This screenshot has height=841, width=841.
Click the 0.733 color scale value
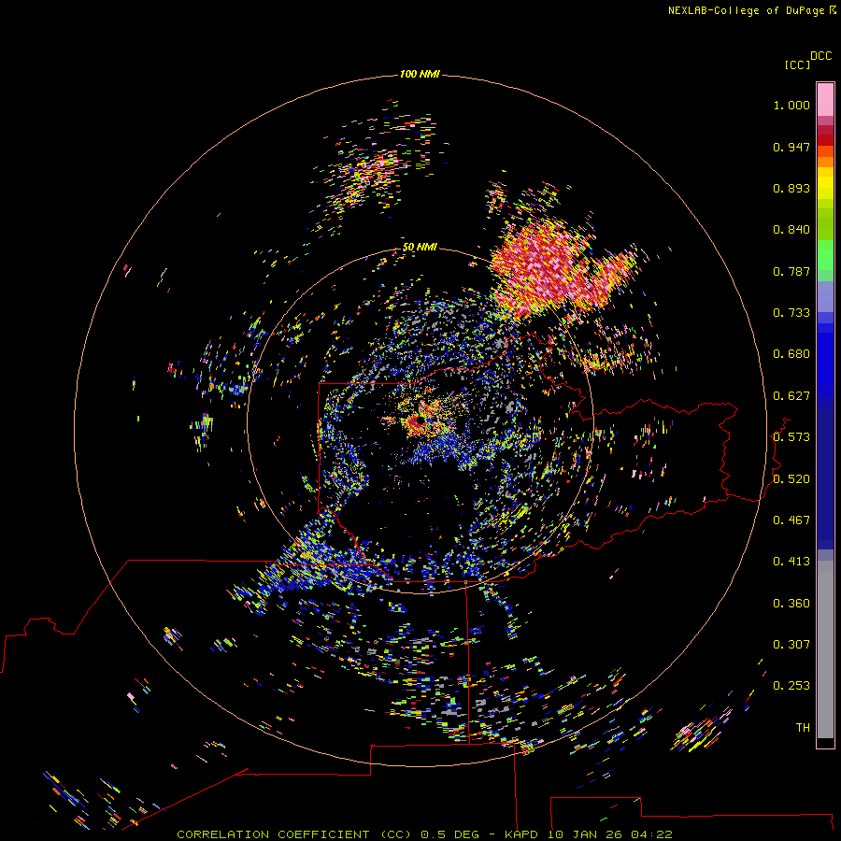click(791, 313)
